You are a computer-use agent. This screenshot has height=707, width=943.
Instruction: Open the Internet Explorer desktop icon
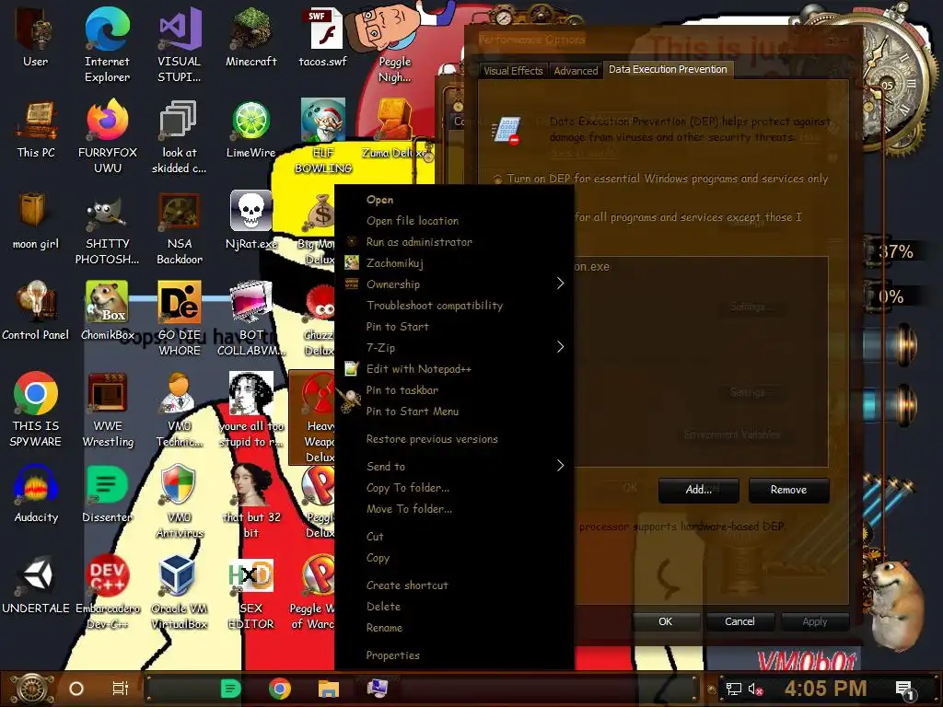tap(107, 45)
